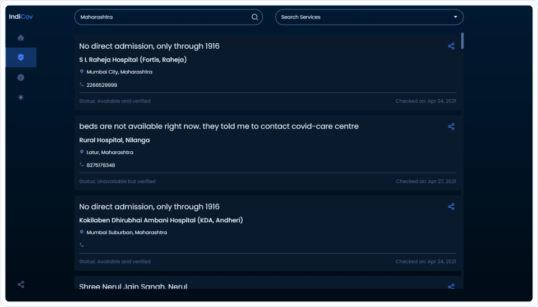Call phone number 8275178348
This screenshot has height=307, width=538.
tap(101, 165)
